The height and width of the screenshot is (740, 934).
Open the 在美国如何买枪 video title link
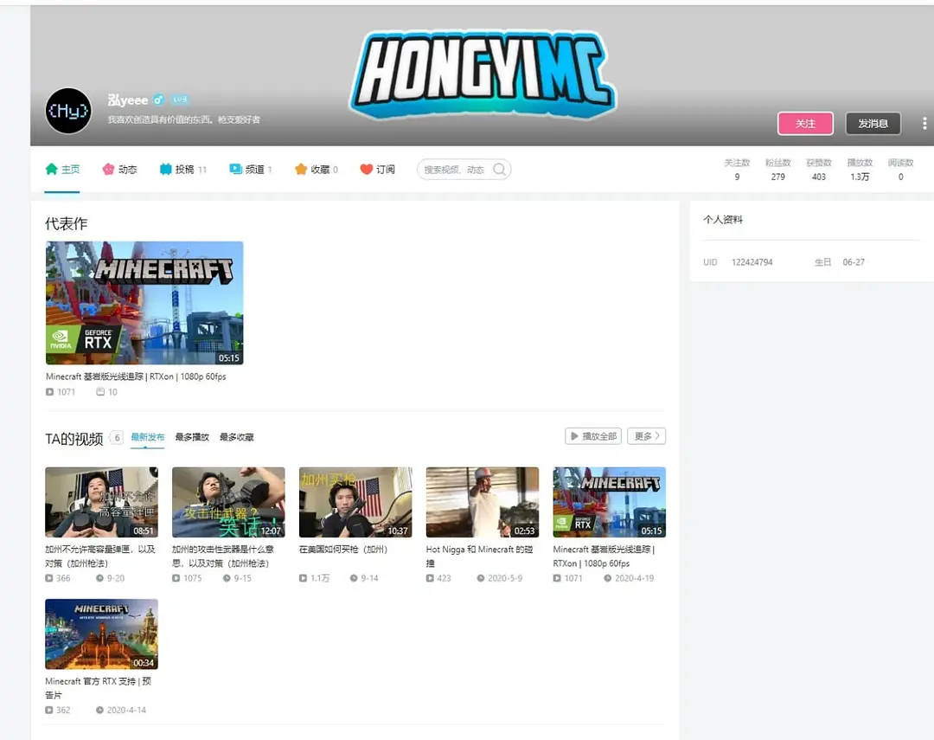(343, 550)
